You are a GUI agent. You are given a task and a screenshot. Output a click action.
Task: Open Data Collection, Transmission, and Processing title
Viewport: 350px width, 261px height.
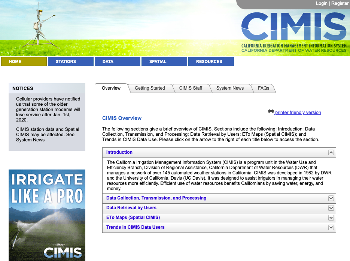(x=156, y=198)
